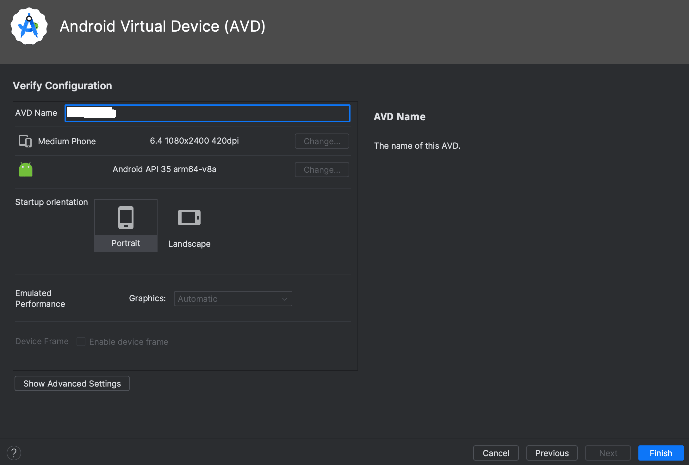Click 'The name of this AVD.' description
The image size is (689, 465).
coord(417,146)
